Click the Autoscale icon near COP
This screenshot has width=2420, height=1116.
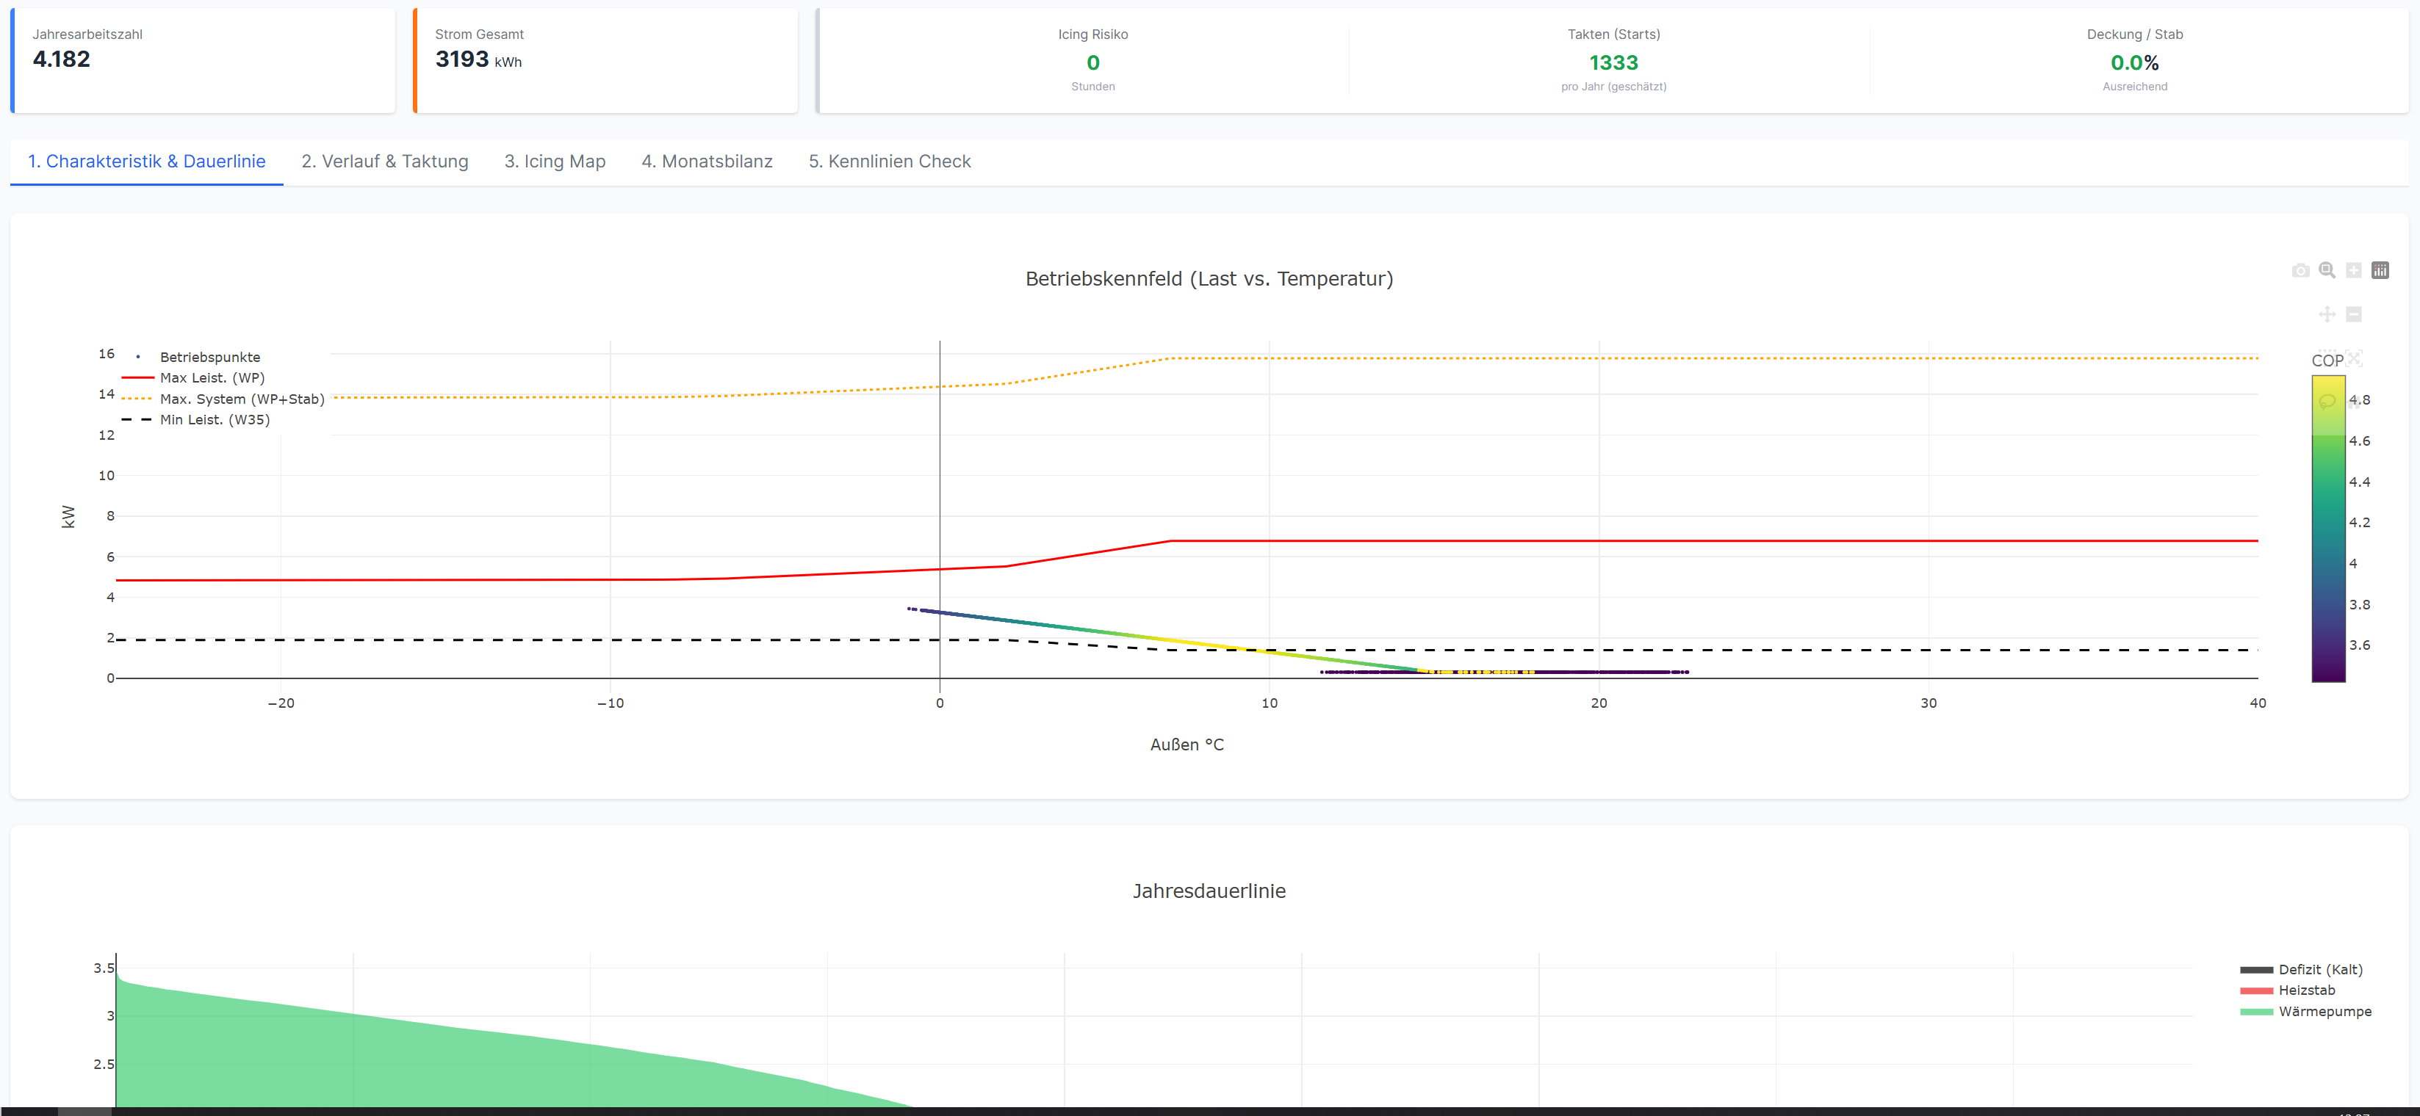pos(2353,358)
